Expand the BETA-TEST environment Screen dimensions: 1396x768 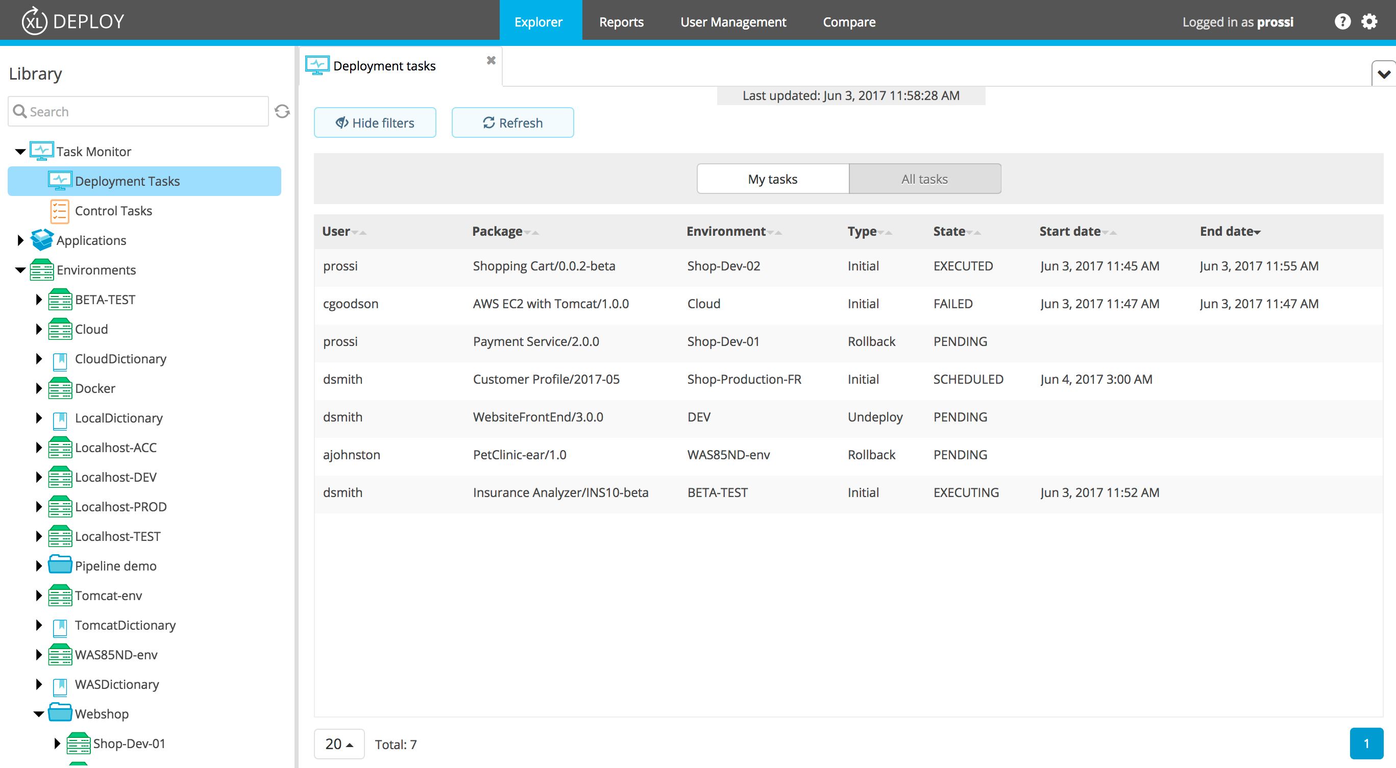tap(38, 299)
